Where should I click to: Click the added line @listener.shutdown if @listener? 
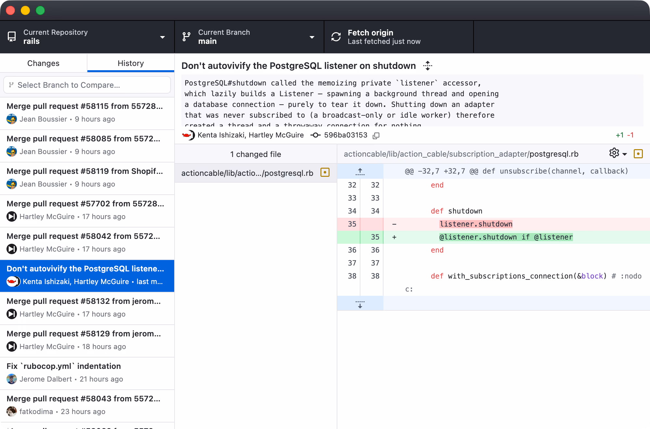493,237
